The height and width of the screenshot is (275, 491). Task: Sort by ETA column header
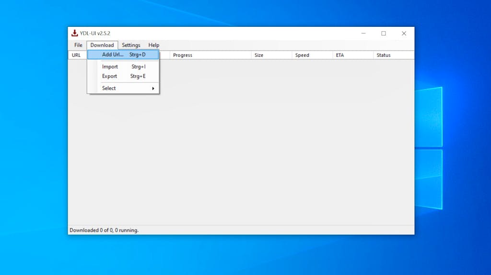[353, 55]
